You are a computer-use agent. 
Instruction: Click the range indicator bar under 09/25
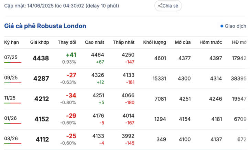13,83
